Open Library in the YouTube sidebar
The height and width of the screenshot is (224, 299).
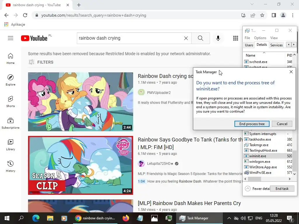pyautogui.click(x=11, y=145)
